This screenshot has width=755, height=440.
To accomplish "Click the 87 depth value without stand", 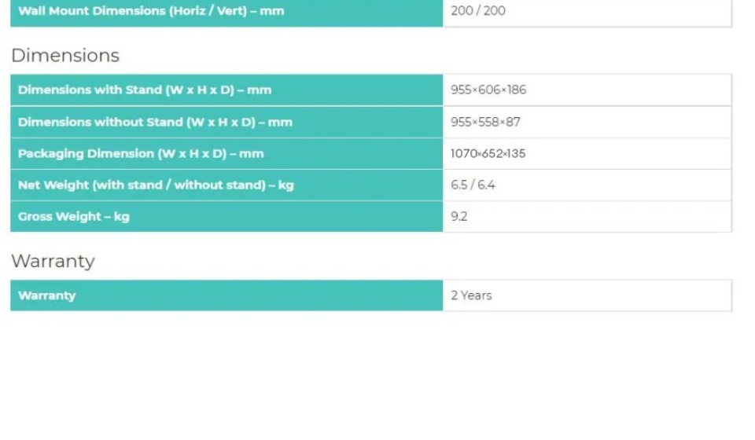I will point(513,122).
